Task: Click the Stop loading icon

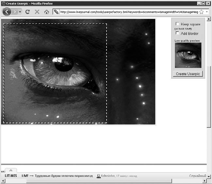Action: point(37,12)
